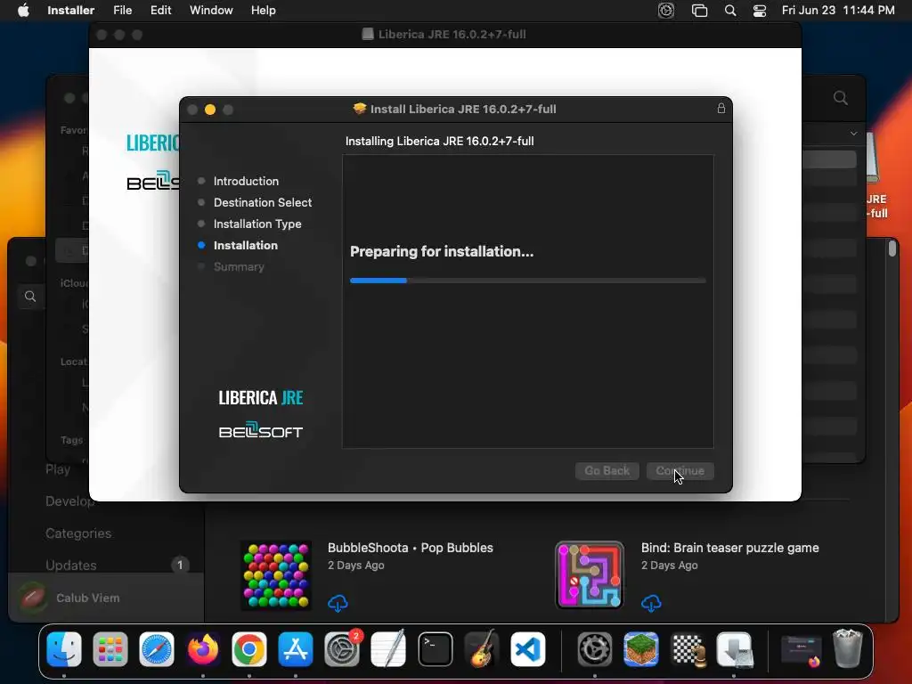Minimize the installer with the yellow button

pyautogui.click(x=210, y=110)
